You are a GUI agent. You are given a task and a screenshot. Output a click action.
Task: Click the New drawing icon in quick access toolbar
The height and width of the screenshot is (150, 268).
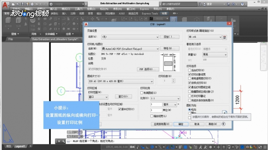(x=13, y=4)
